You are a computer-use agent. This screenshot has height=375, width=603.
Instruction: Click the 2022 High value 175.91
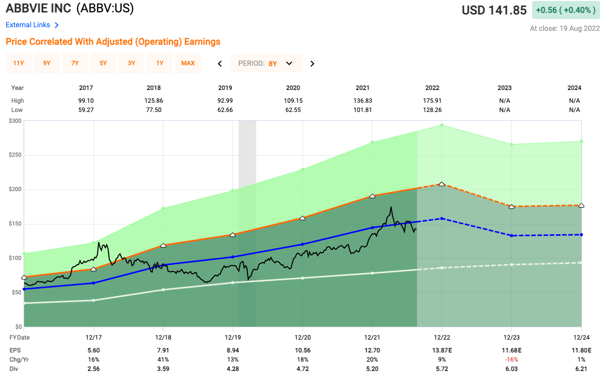pos(432,100)
